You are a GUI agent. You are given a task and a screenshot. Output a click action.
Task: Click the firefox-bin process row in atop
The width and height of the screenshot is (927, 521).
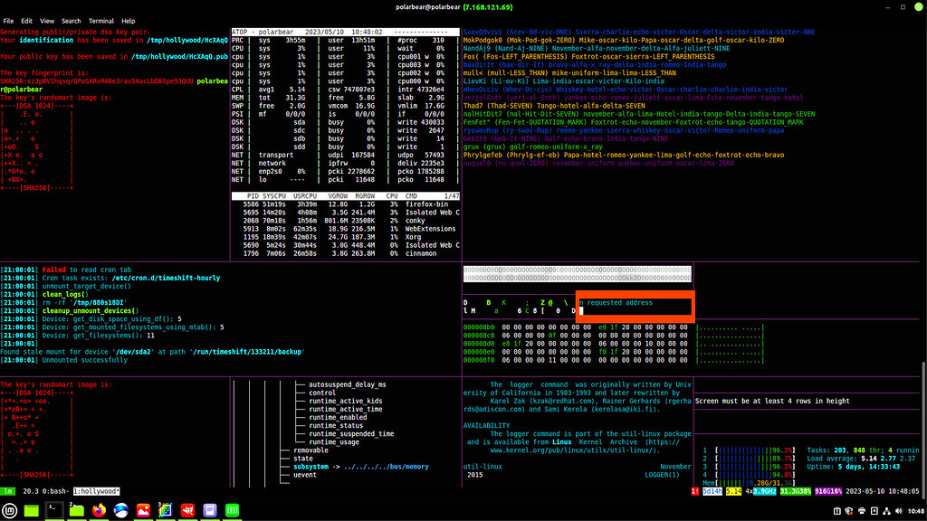pyautogui.click(x=345, y=204)
